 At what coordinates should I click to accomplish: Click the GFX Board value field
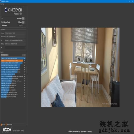15,44
